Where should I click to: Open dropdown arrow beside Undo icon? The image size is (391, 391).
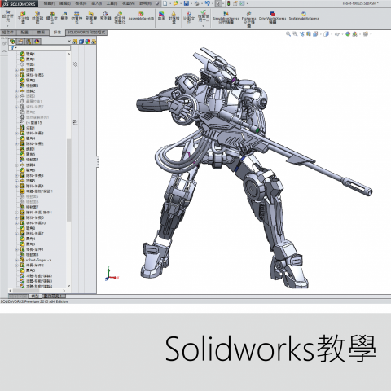point(212,4)
